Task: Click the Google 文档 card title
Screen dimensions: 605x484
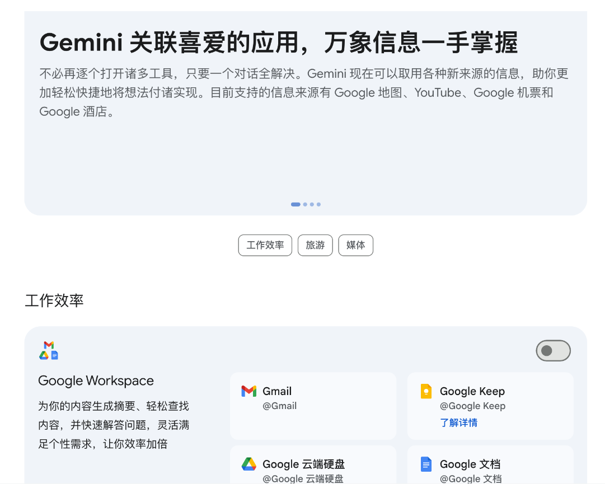Action: [470, 464]
